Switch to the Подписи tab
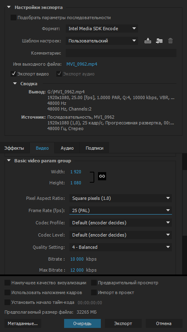187x332 pixels. click(x=95, y=148)
